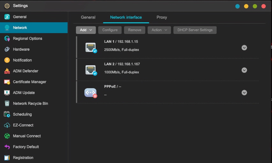Open Manual Connect in sidebar

pyautogui.click(x=34, y=136)
